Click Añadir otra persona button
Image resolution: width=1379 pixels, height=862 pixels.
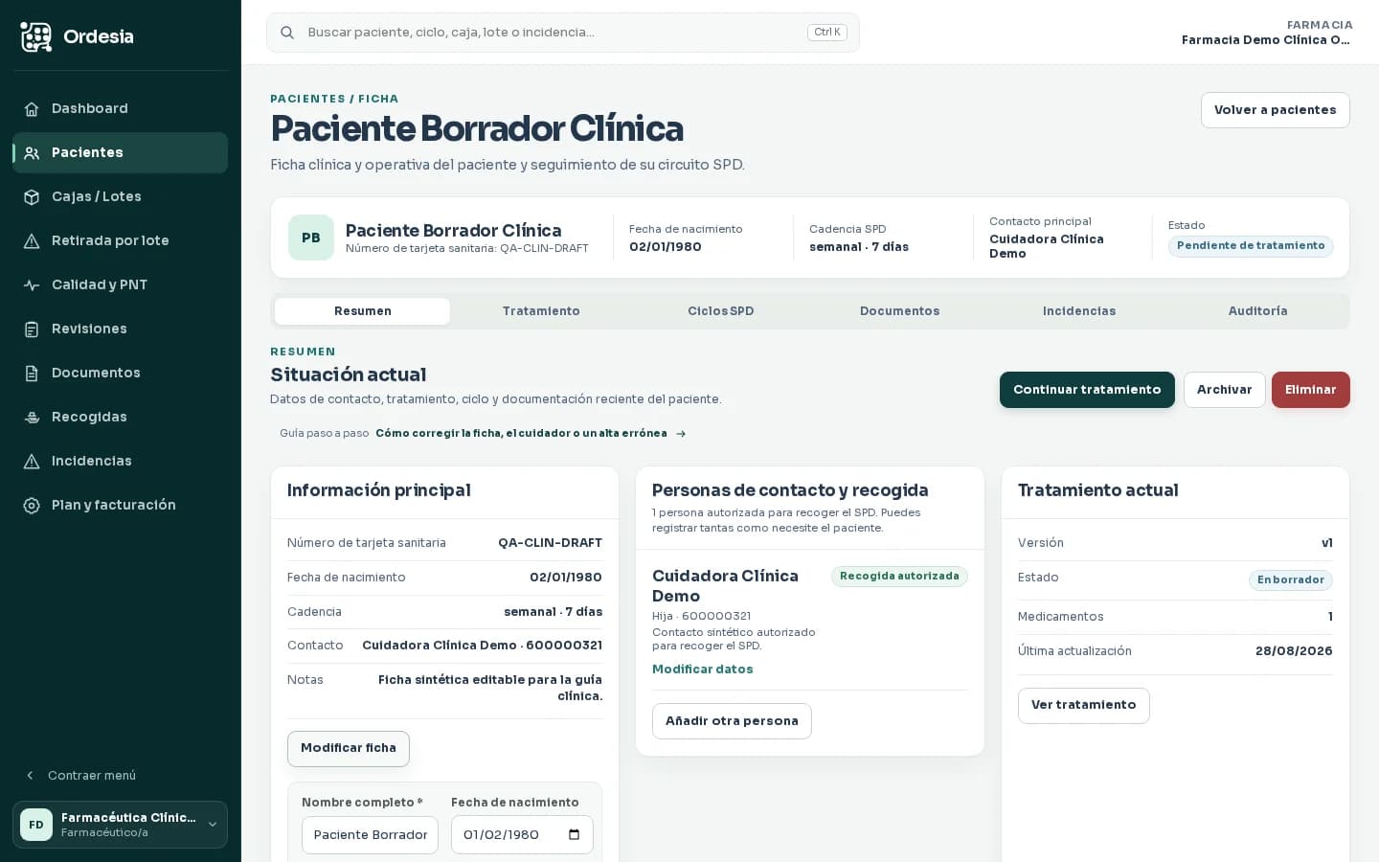[732, 721]
